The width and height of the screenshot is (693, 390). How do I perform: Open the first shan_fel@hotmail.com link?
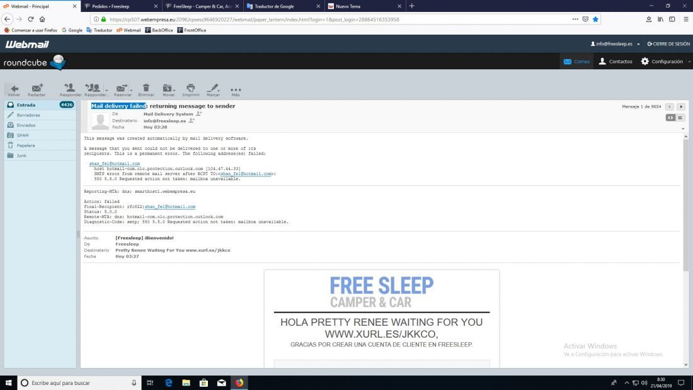click(x=115, y=164)
